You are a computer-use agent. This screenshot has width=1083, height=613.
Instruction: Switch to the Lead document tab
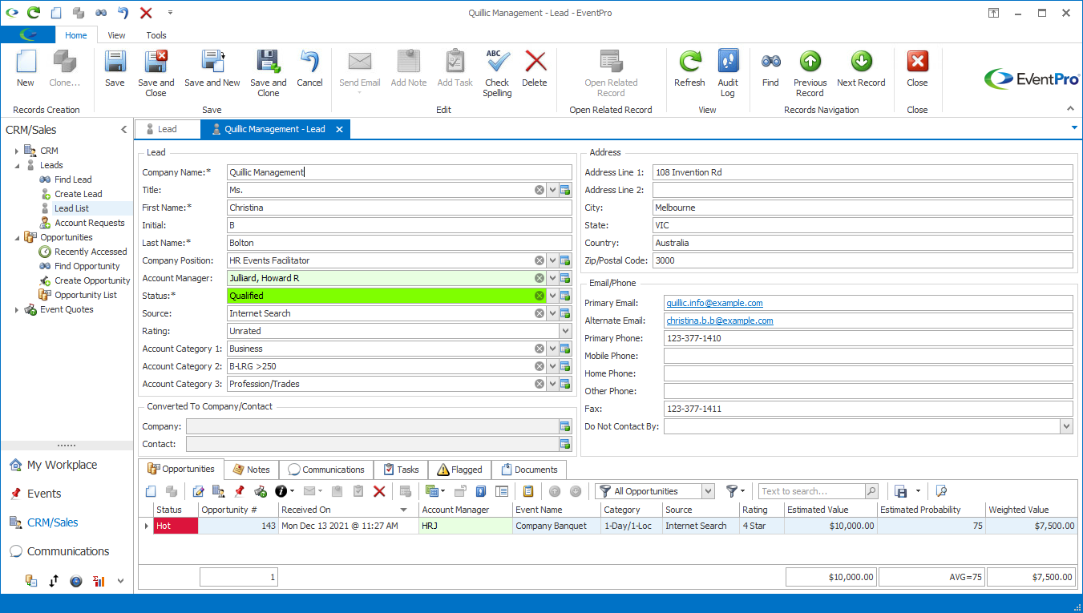tap(168, 129)
